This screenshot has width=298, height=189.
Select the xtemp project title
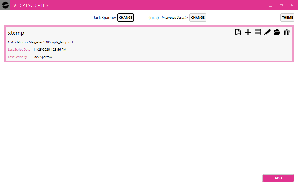point(16,33)
